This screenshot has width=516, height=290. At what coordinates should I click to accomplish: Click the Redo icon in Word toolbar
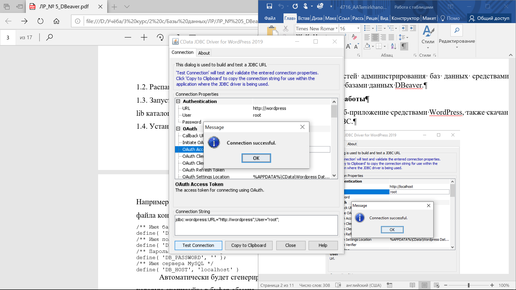click(x=295, y=6)
